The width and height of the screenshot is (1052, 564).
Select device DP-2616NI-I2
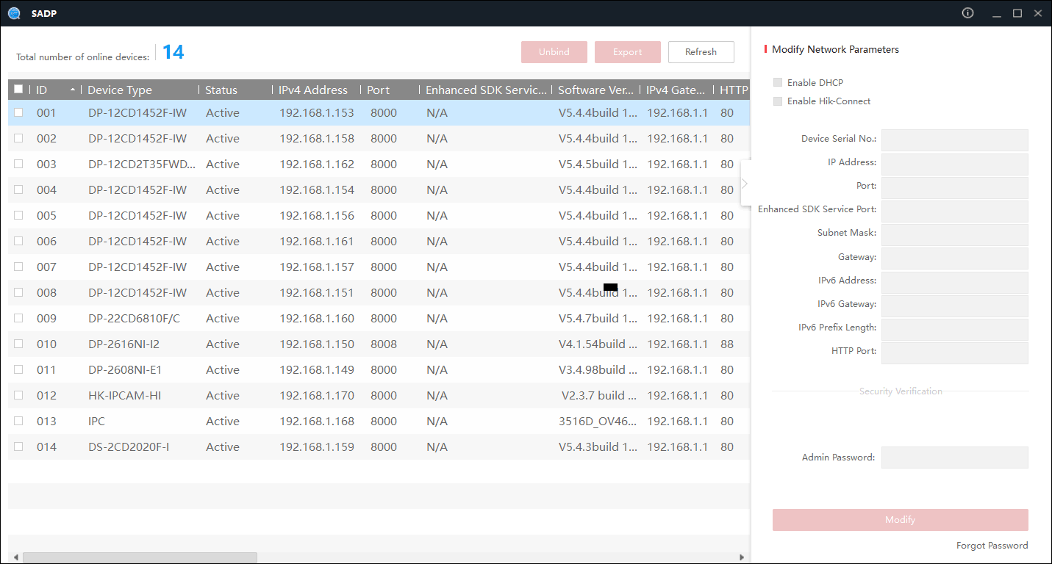point(124,344)
